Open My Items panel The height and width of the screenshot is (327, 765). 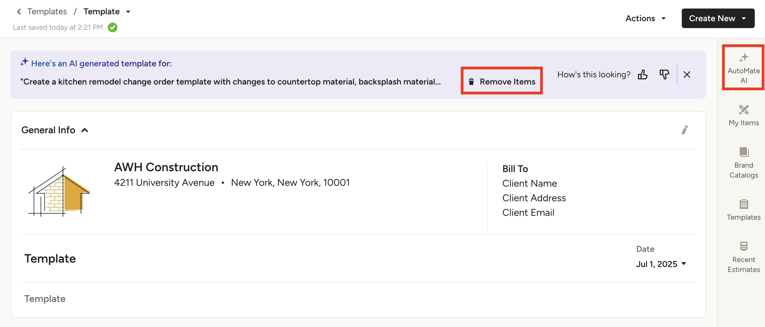click(743, 116)
